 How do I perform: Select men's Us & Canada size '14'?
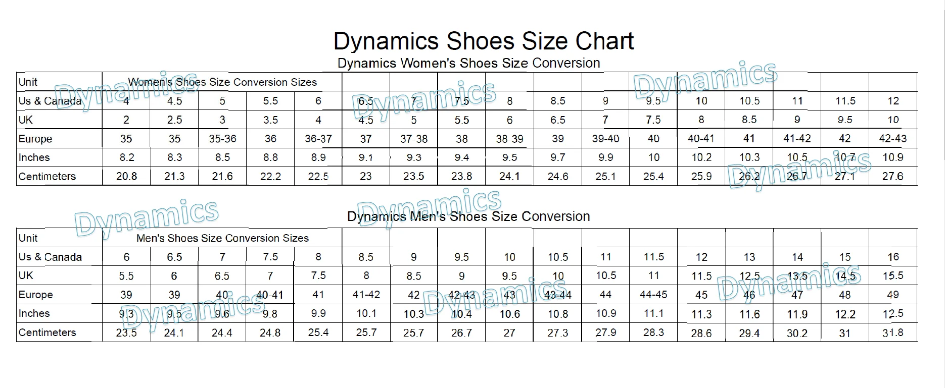(x=797, y=257)
